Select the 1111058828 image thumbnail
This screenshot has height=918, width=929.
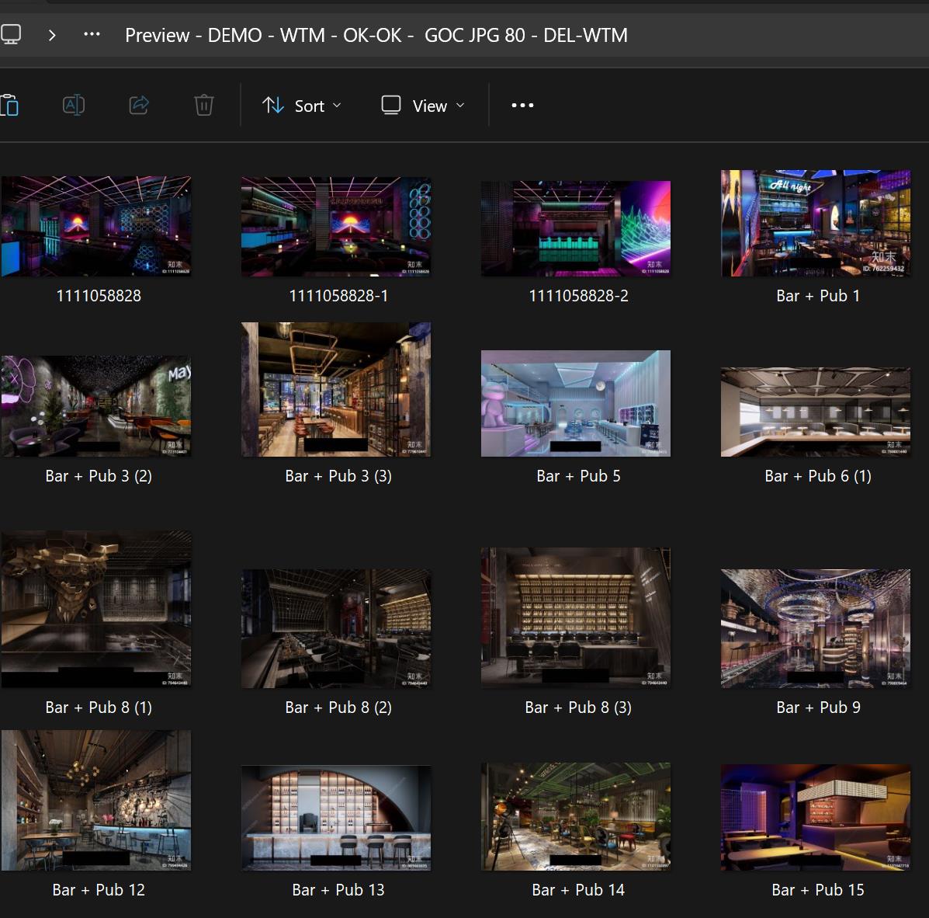96,226
